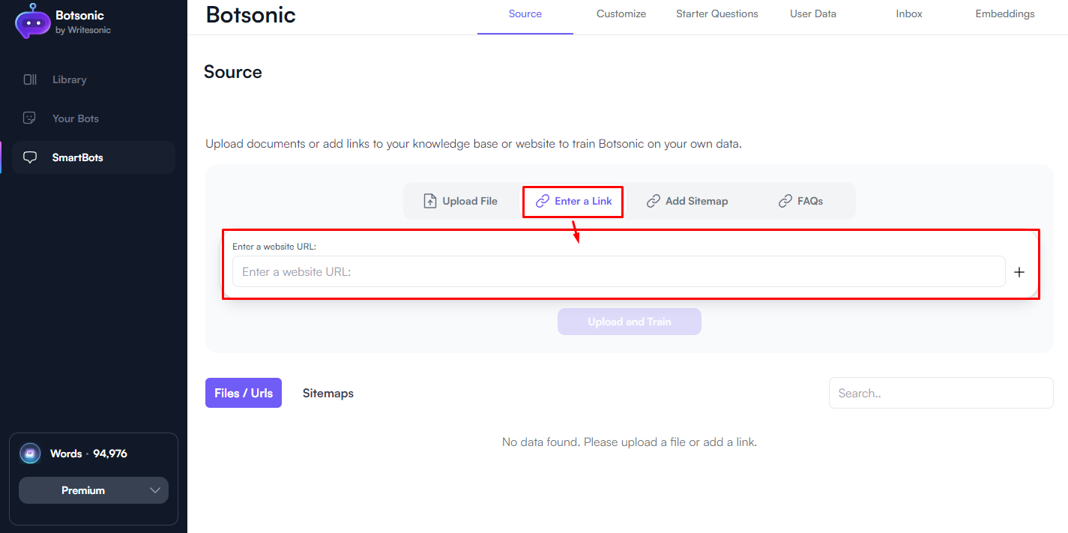Go to the User Data tab

pos(813,14)
